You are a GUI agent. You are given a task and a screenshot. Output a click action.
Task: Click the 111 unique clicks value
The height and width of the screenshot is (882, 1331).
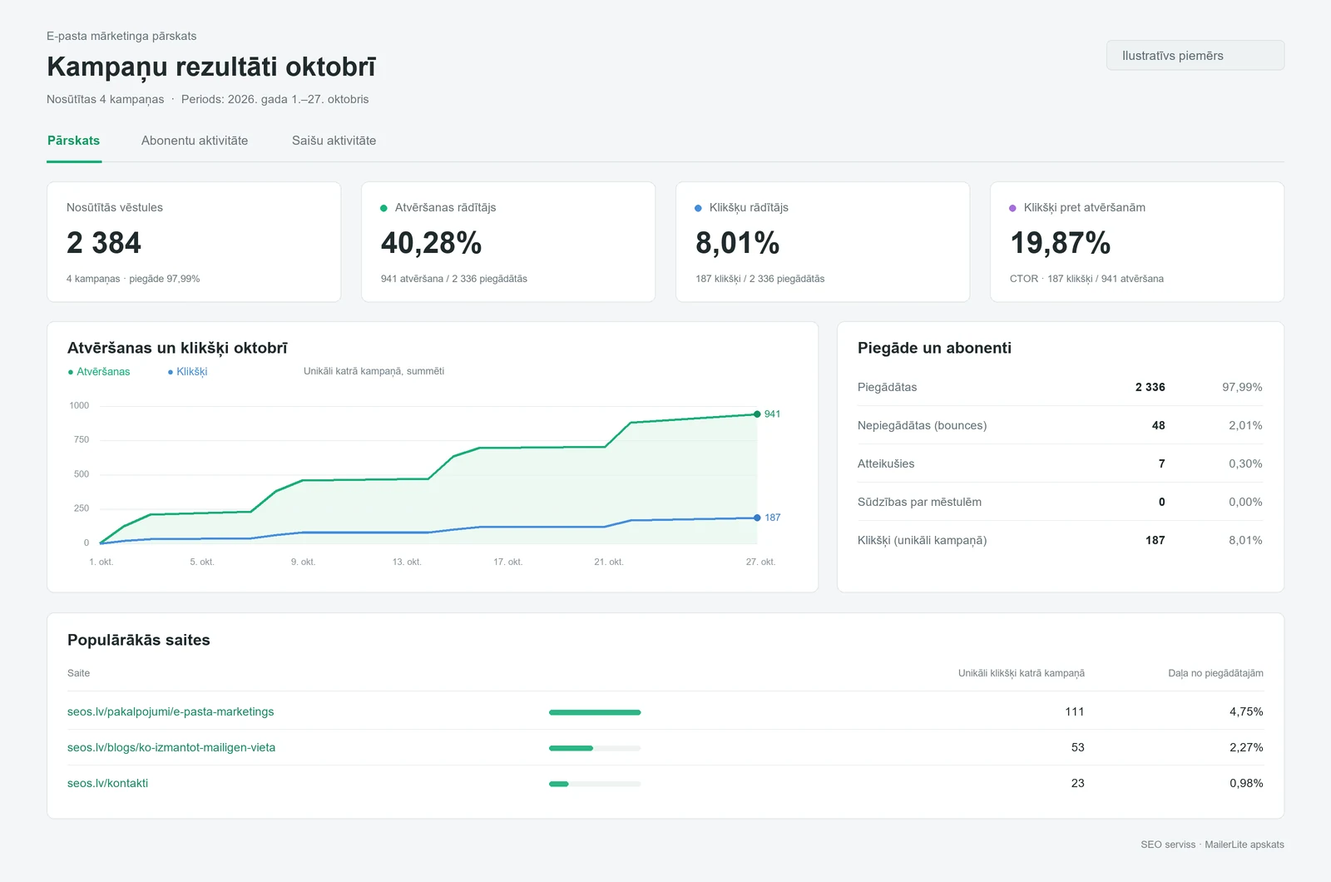pos(1075,711)
